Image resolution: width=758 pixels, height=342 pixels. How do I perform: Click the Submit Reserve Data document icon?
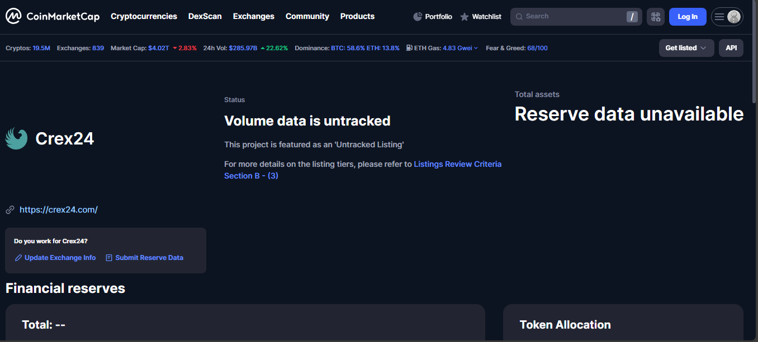pyautogui.click(x=109, y=258)
